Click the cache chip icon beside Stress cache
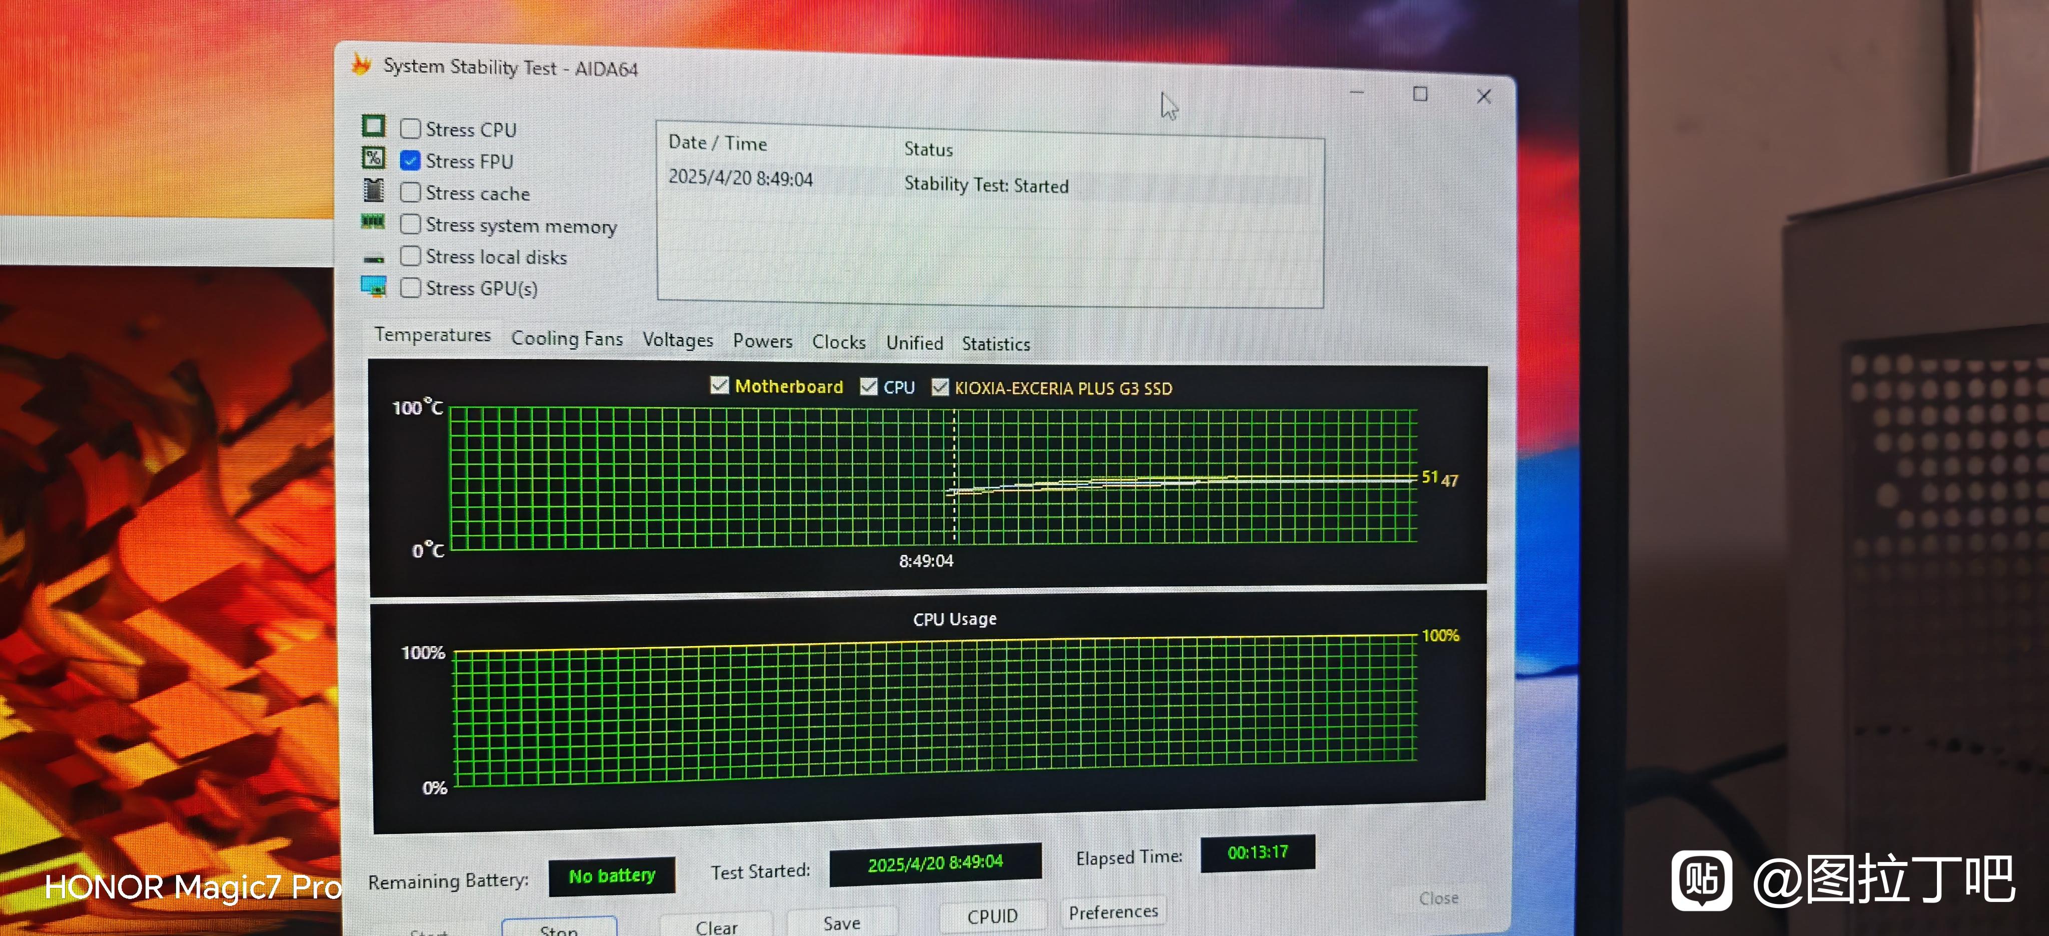The image size is (2049, 936). pyautogui.click(x=373, y=190)
